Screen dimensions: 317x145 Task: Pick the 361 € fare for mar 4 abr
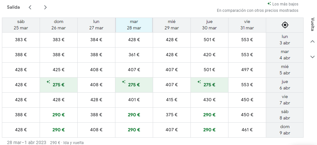pos(134,55)
